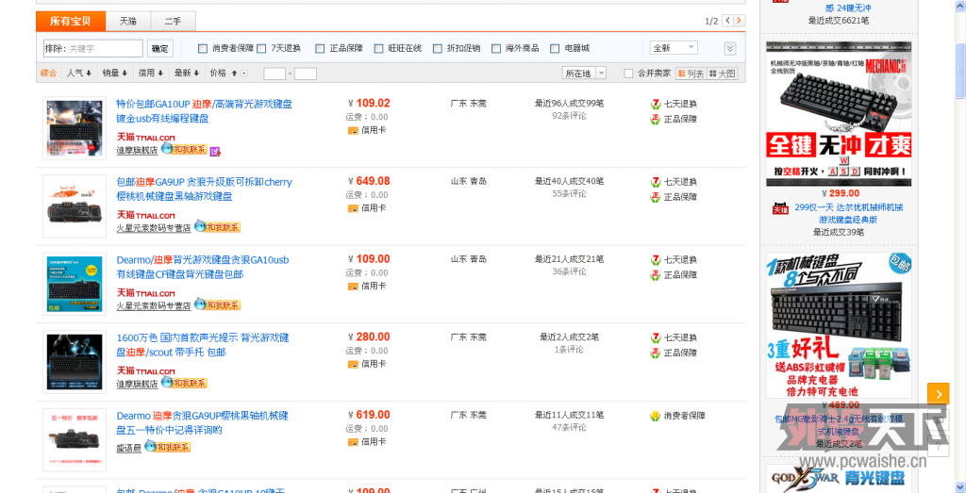
Task: Click the orange arrow button at right edge
Action: pyautogui.click(x=939, y=393)
